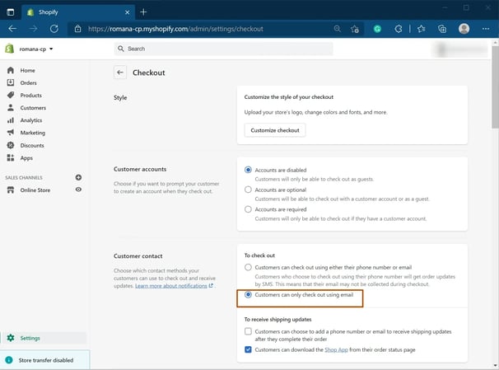Go back using Checkout back arrow
This screenshot has width=499, height=370.
coord(120,73)
